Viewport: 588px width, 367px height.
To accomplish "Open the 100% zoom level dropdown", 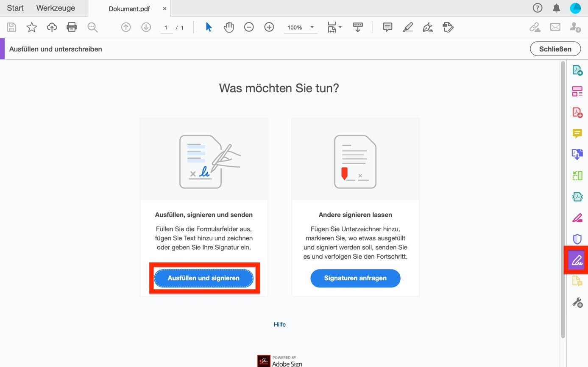I will [301, 28].
